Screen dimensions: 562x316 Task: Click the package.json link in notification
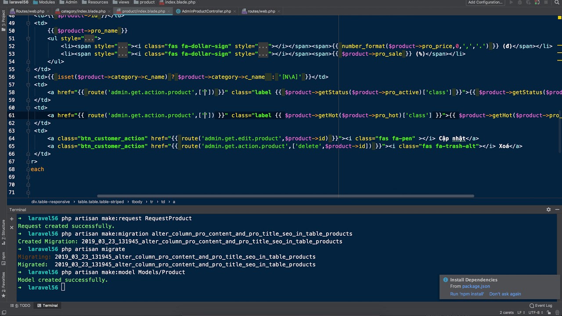pyautogui.click(x=476, y=287)
